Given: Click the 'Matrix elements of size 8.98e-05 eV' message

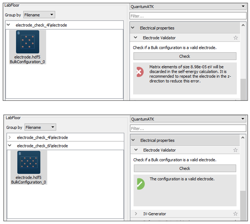Looking at the screenshot, I should [190, 74].
